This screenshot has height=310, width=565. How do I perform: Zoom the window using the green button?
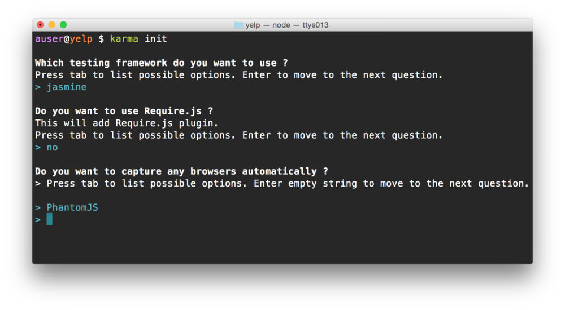[x=63, y=25]
